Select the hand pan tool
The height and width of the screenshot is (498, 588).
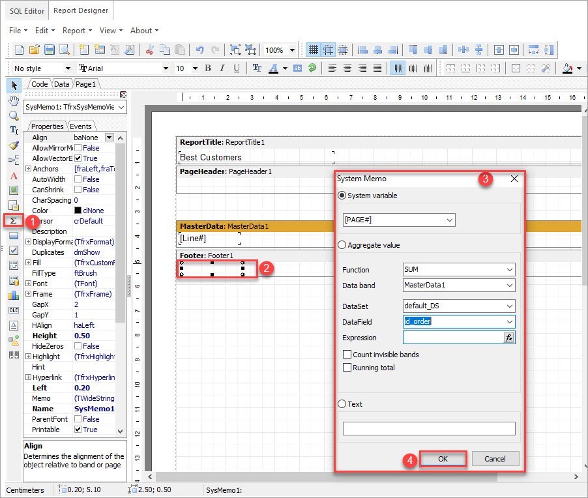tap(14, 100)
